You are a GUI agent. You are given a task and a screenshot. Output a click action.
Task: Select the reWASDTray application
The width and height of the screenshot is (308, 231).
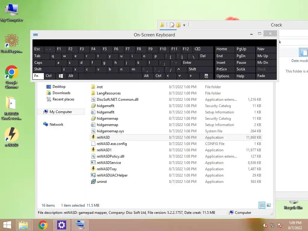click(176, 169)
